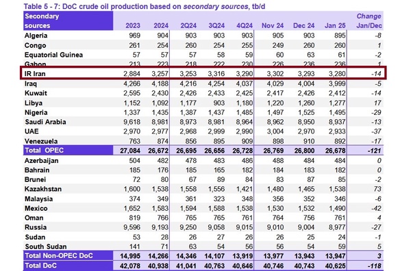Click the table title text
Image resolution: width=411 pixels, height=271 pixels.
tap(145, 6)
